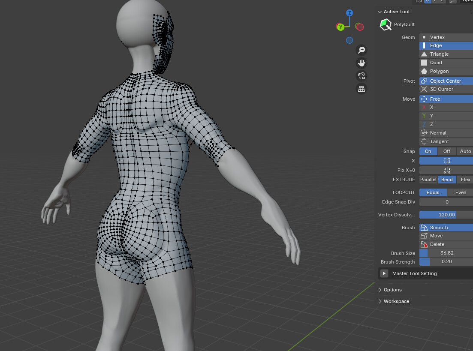The width and height of the screenshot is (473, 351).
Task: Click the PolyQuilt tool icon
Action: (385, 24)
